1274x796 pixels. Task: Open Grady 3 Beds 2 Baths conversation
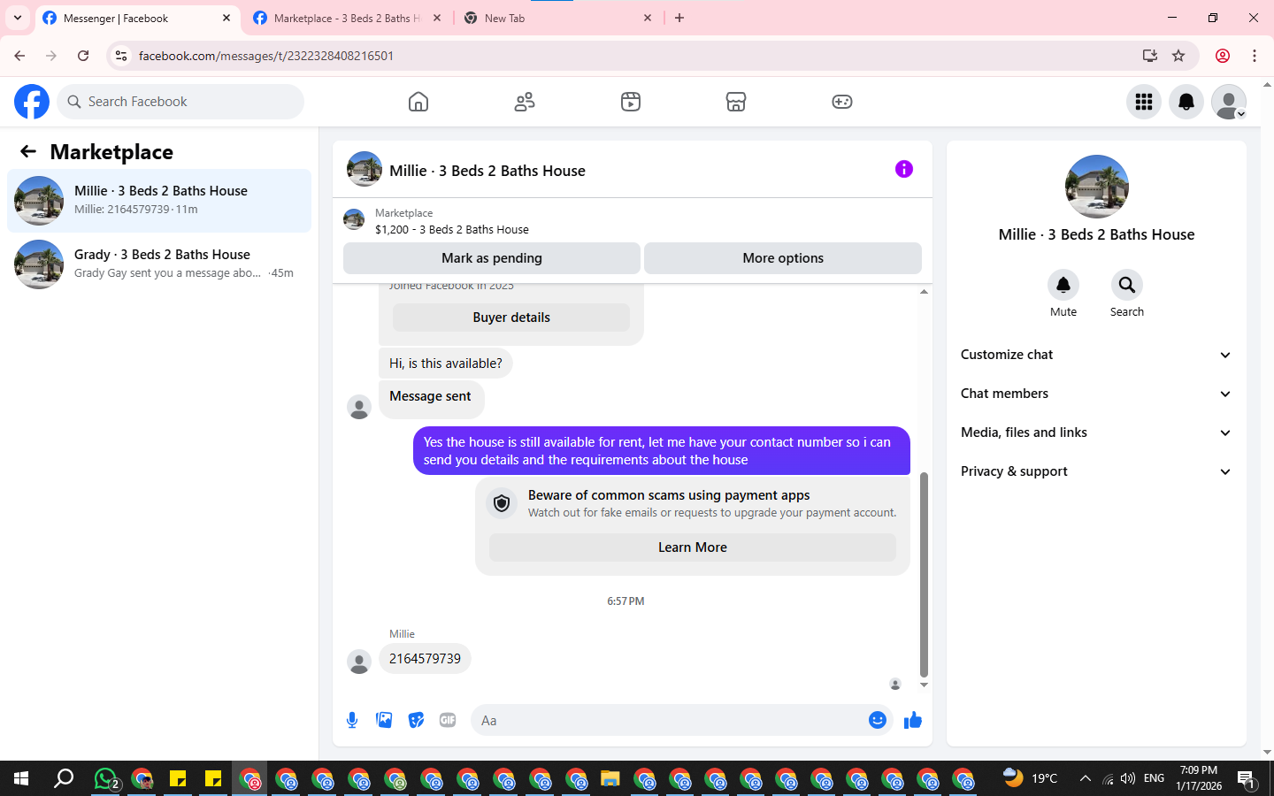pos(159,264)
